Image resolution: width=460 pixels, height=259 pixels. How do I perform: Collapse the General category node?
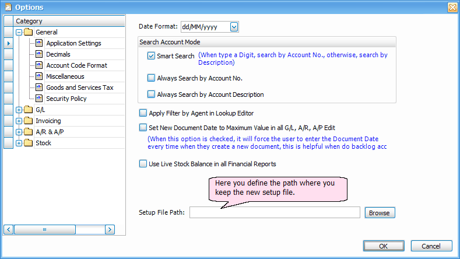coord(19,32)
